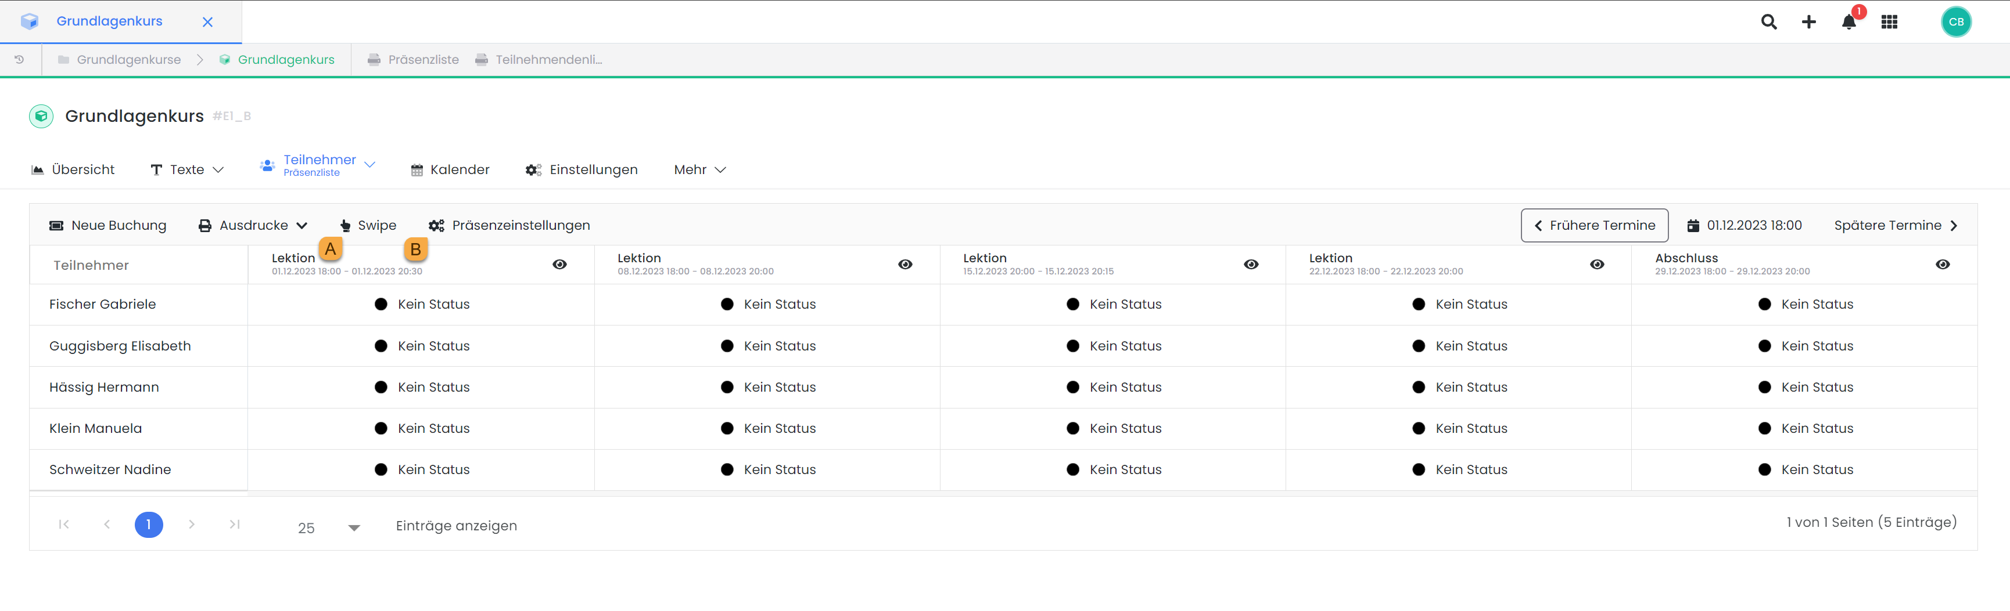Image resolution: width=2010 pixels, height=611 pixels.
Task: Toggle eye icon for Abschluss column
Action: (x=1942, y=265)
